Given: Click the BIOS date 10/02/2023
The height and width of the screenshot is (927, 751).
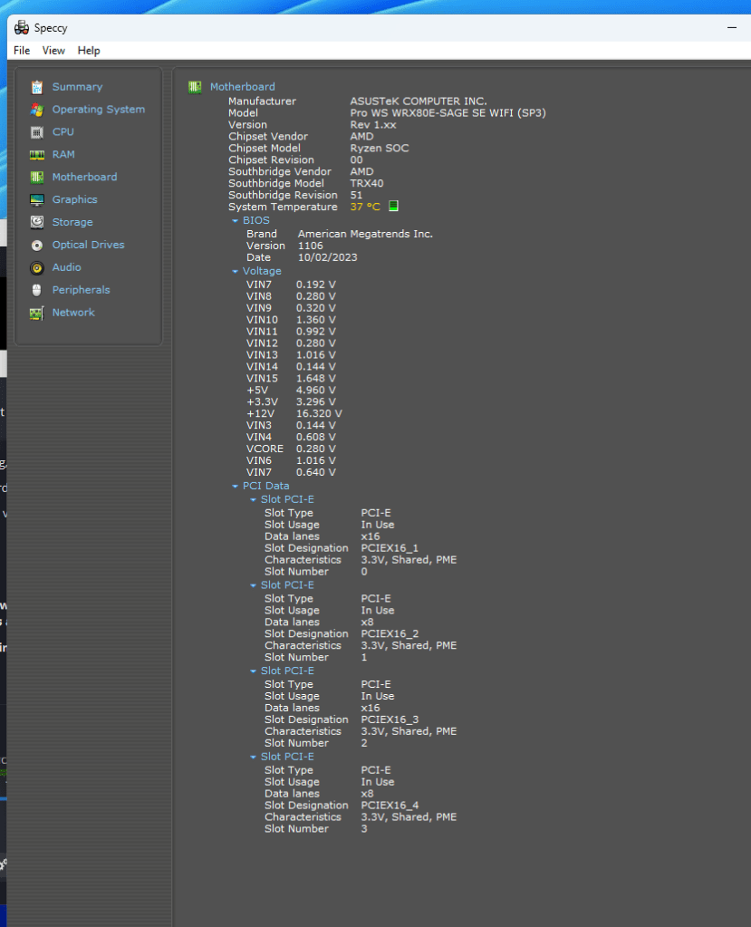Looking at the screenshot, I should pos(327,257).
